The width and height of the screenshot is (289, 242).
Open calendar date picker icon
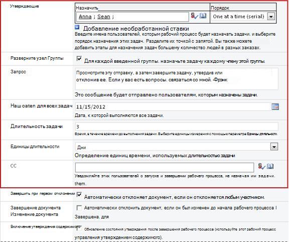(275, 106)
